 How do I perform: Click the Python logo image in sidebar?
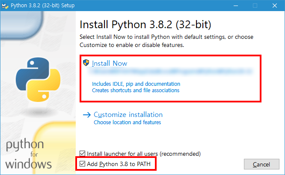pos(38,79)
